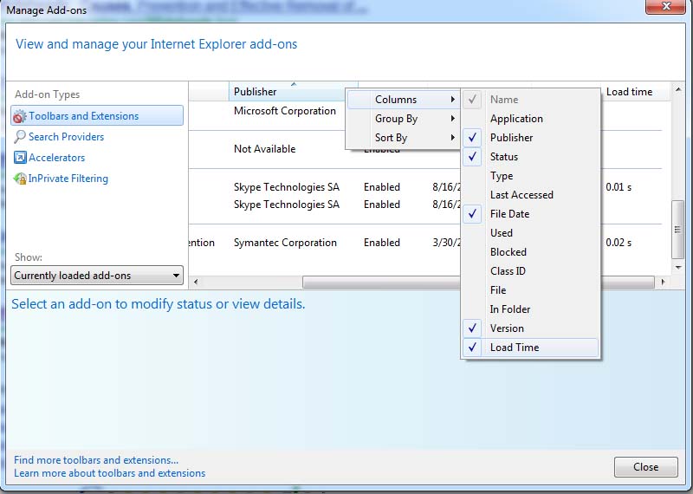Close the Manage Add-ons window
The width and height of the screenshot is (693, 494).
[666, 6]
